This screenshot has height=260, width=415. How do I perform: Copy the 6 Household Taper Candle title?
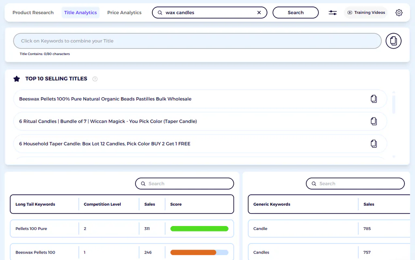373,144
